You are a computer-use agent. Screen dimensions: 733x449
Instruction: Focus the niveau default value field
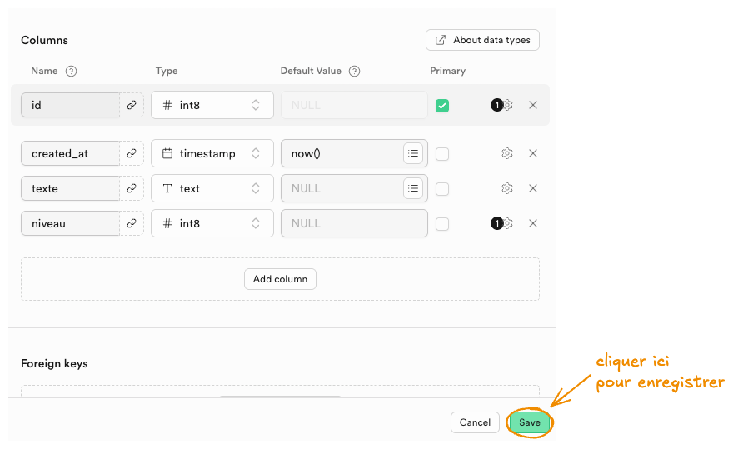coord(353,223)
